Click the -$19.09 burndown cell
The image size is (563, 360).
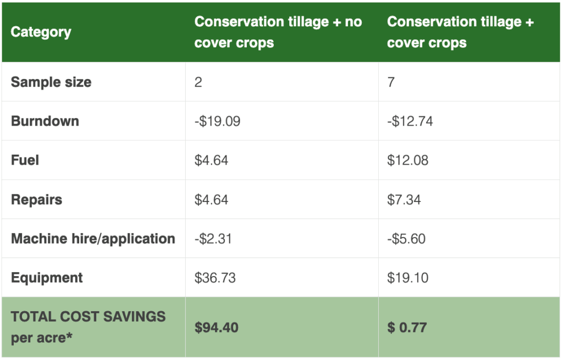(x=217, y=121)
